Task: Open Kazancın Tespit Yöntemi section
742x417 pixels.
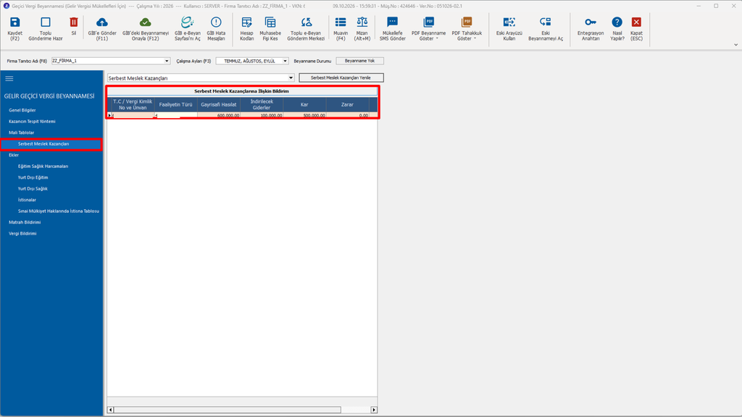Action: coord(32,122)
